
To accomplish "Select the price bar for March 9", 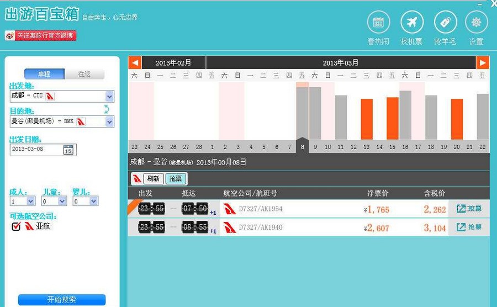I will (315, 113).
